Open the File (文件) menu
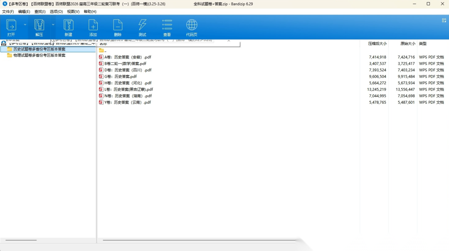The height and width of the screenshot is (251, 449). 8,12
